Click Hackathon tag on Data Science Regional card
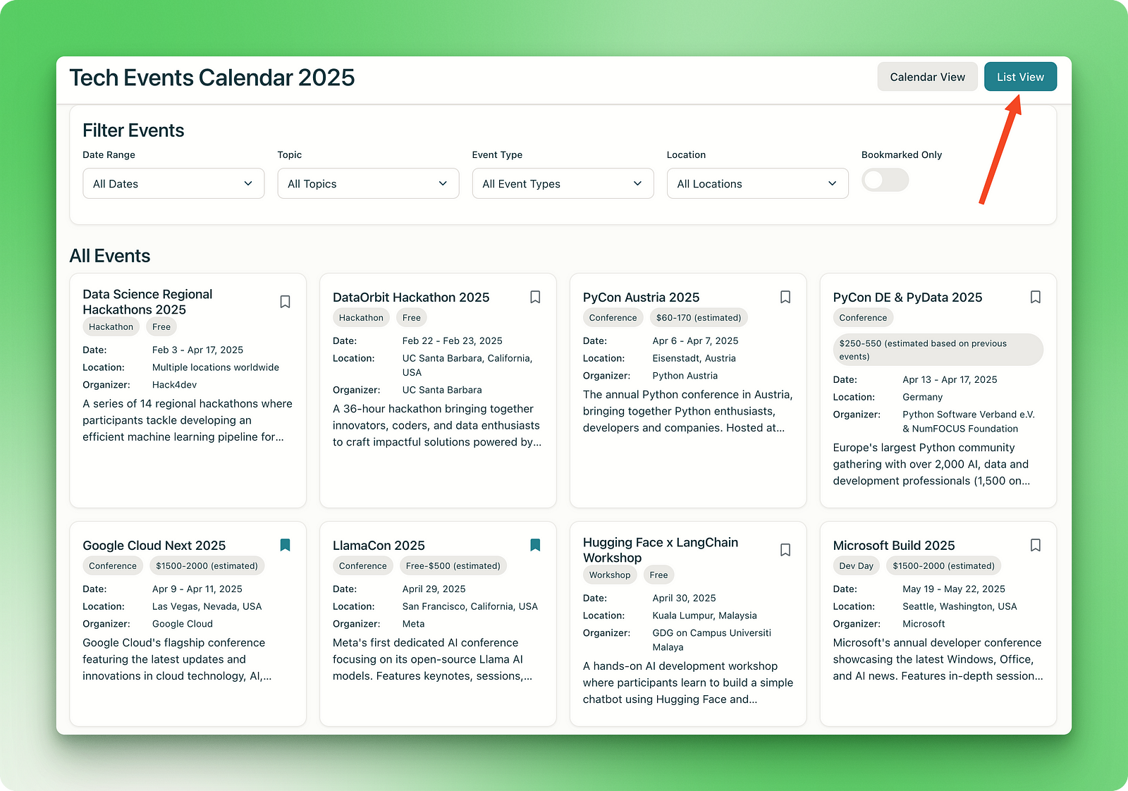Screen dimensions: 1128x791 [111, 327]
